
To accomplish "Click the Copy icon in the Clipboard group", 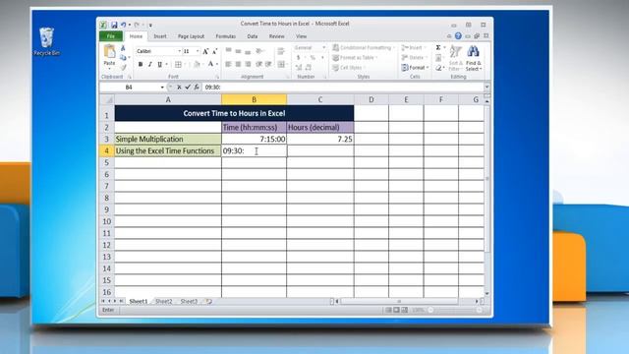I will pyautogui.click(x=123, y=58).
